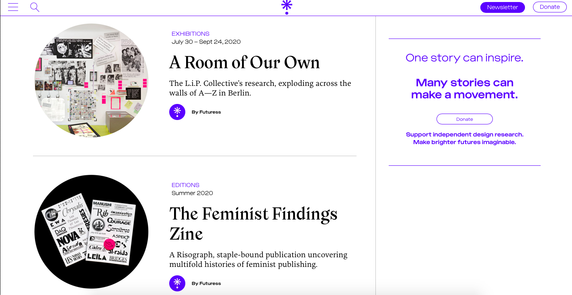The image size is (572, 295).
Task: Click "One story can inspire." heading
Action: coord(464,58)
